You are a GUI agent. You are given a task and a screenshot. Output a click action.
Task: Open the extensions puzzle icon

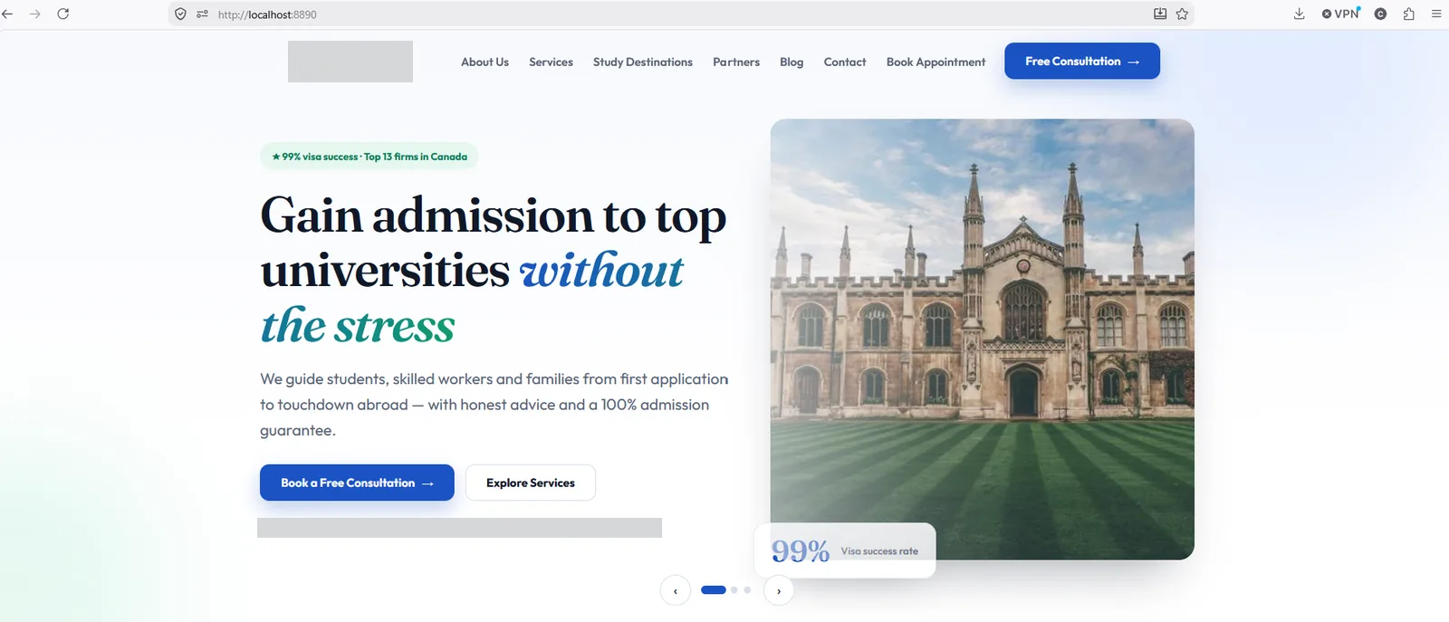(x=1409, y=14)
